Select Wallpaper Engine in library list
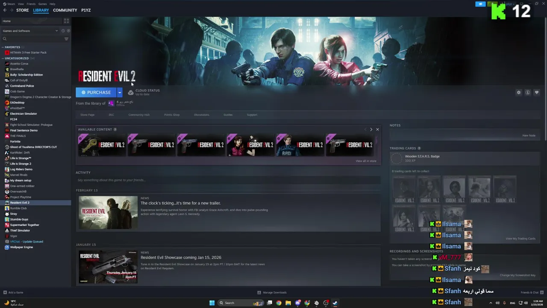The width and height of the screenshot is (547, 308). tap(21, 247)
